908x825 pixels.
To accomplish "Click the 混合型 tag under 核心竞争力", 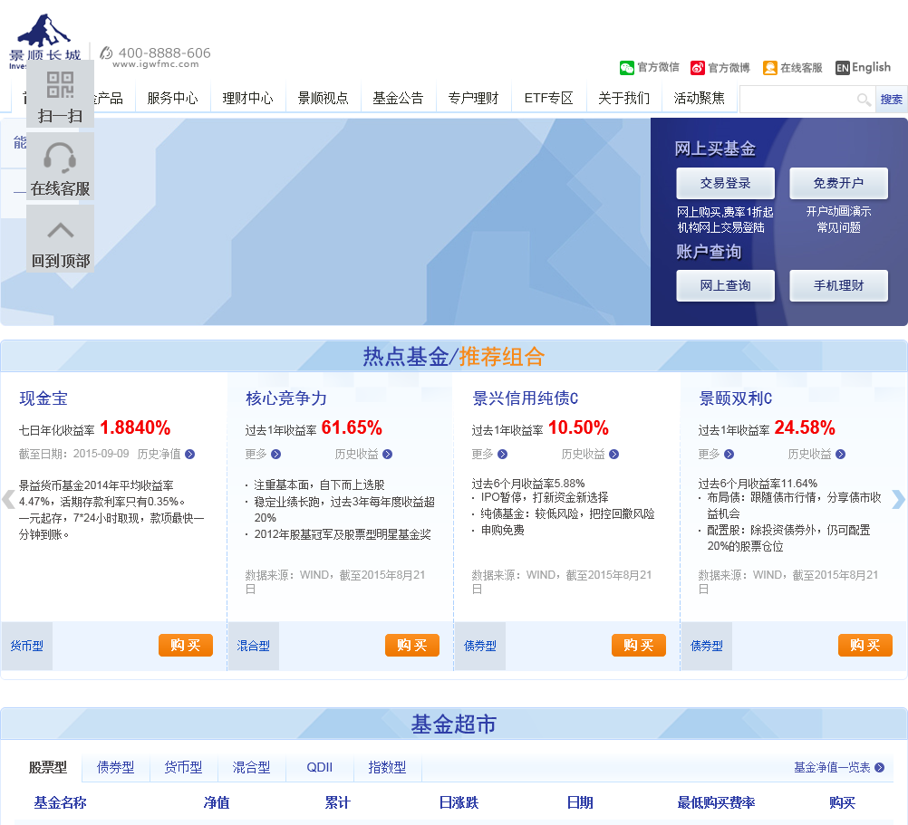I will click(254, 647).
